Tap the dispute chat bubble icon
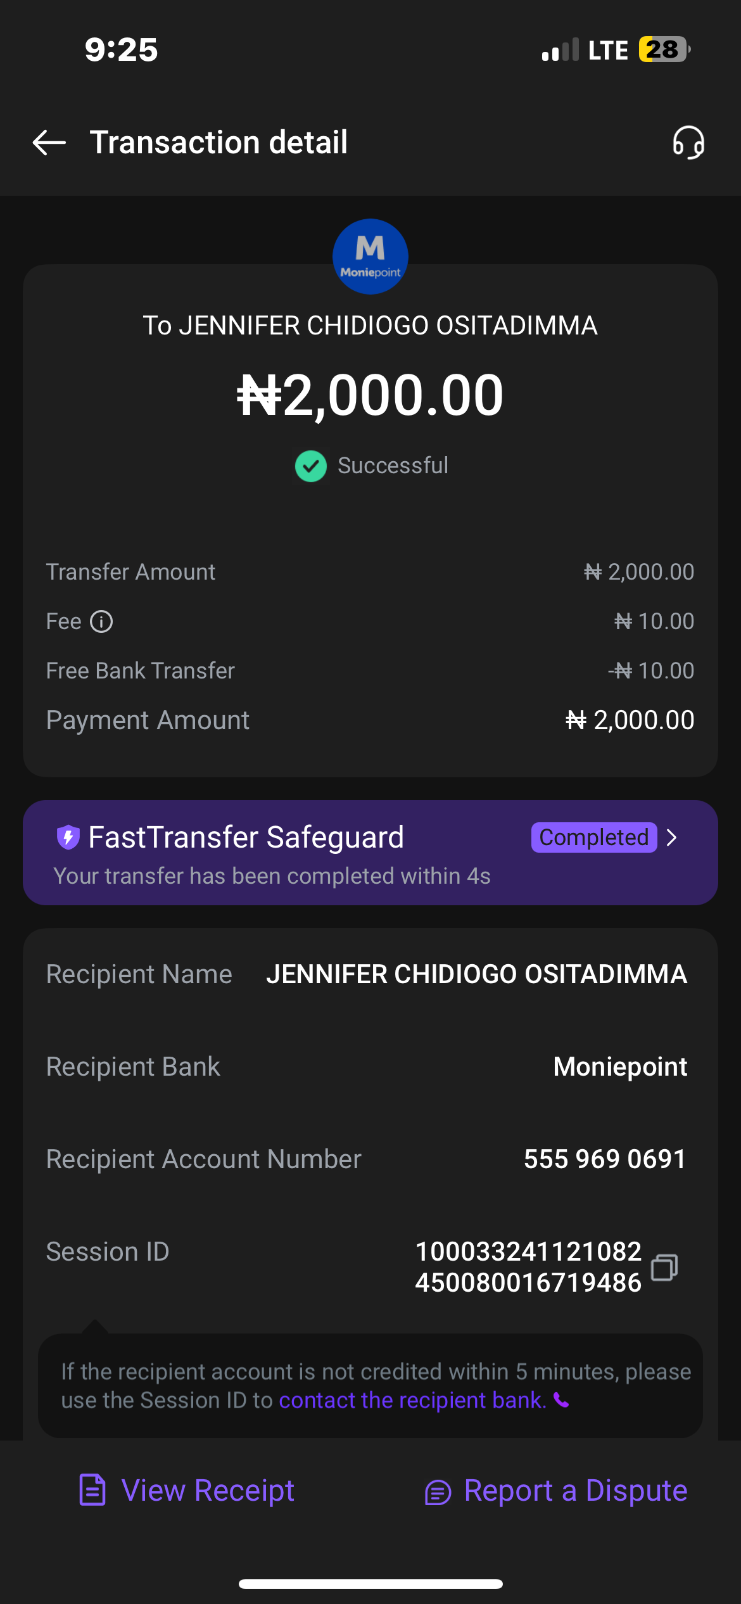 (x=438, y=1493)
